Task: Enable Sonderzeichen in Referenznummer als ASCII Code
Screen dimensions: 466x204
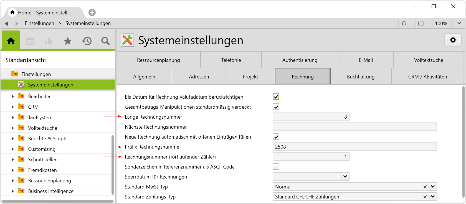Action: pos(276,167)
